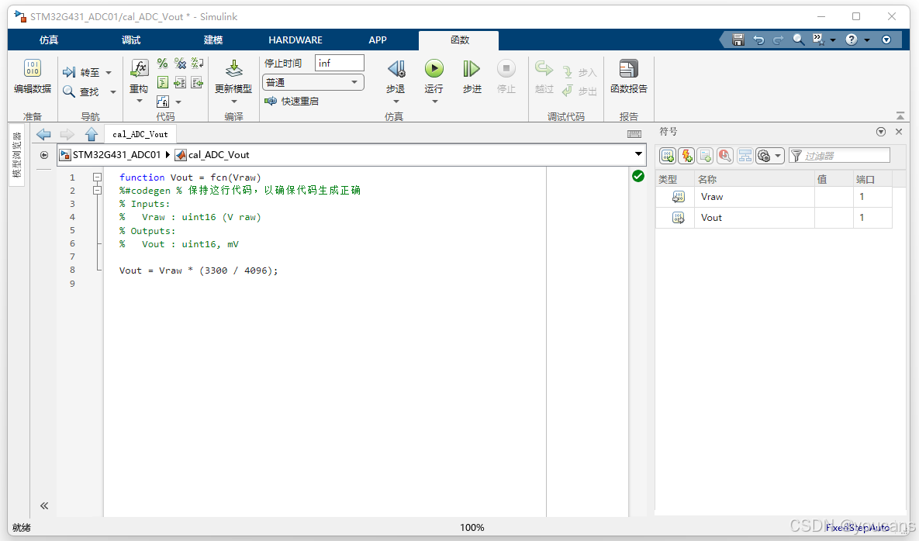Click Step Out (步出) debug button
Viewport: 919px width, 541px height.
[x=579, y=91]
